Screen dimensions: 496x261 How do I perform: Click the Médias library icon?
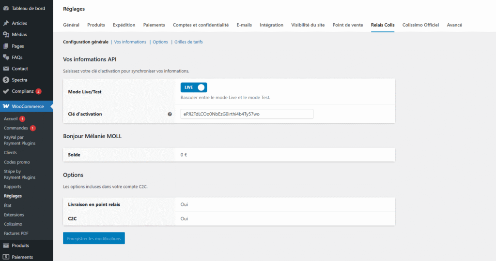pos(6,34)
